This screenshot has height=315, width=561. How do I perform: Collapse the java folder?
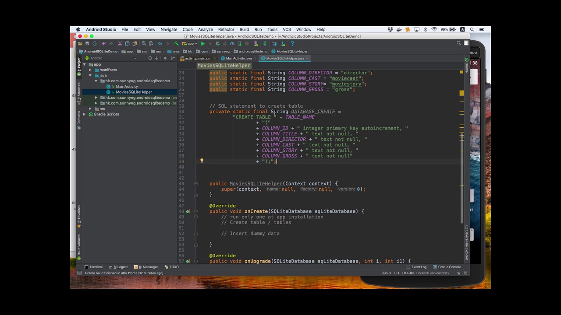click(x=90, y=75)
